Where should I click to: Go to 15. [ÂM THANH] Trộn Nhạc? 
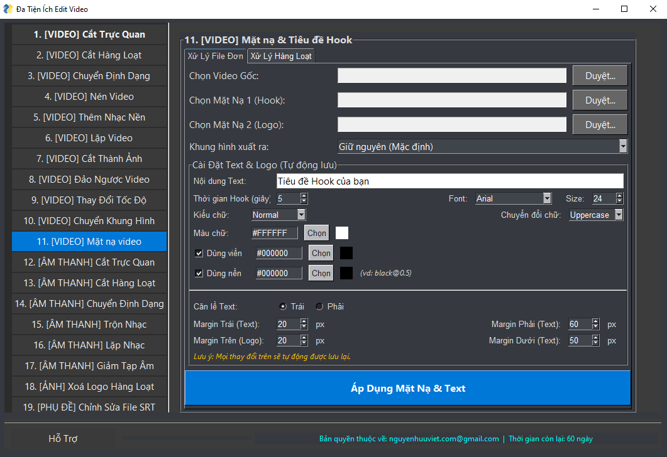tap(89, 325)
